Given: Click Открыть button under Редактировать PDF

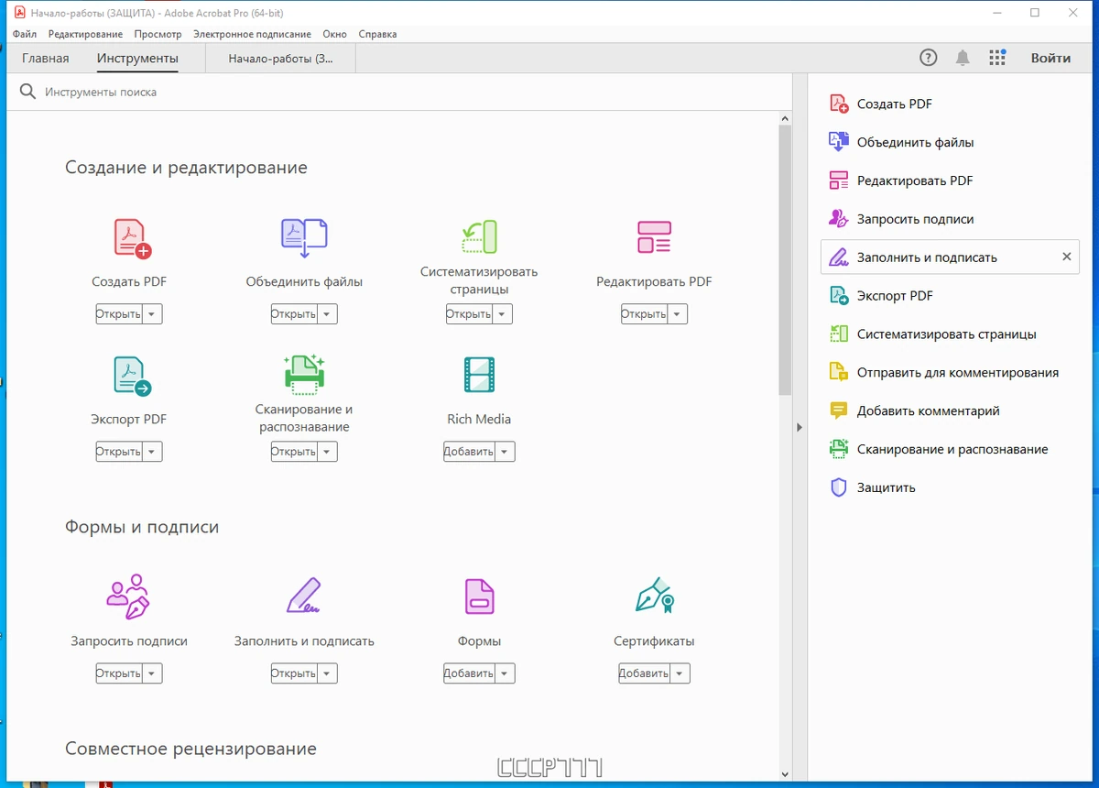Looking at the screenshot, I should (644, 314).
